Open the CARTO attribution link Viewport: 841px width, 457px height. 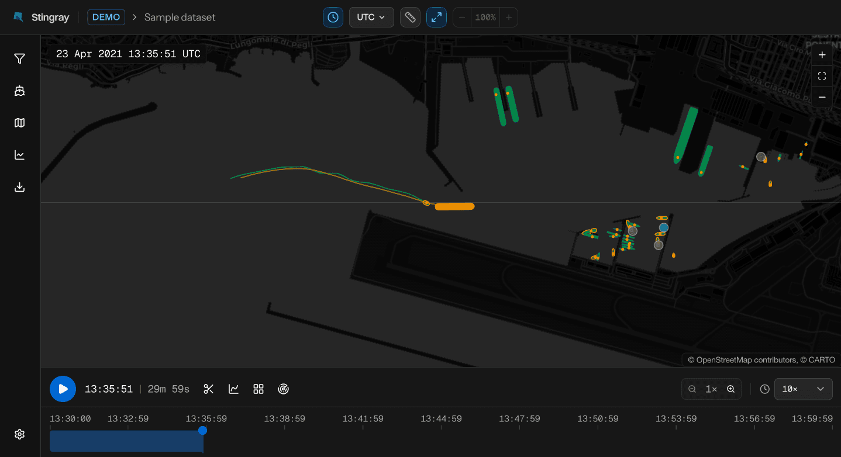[822, 360]
